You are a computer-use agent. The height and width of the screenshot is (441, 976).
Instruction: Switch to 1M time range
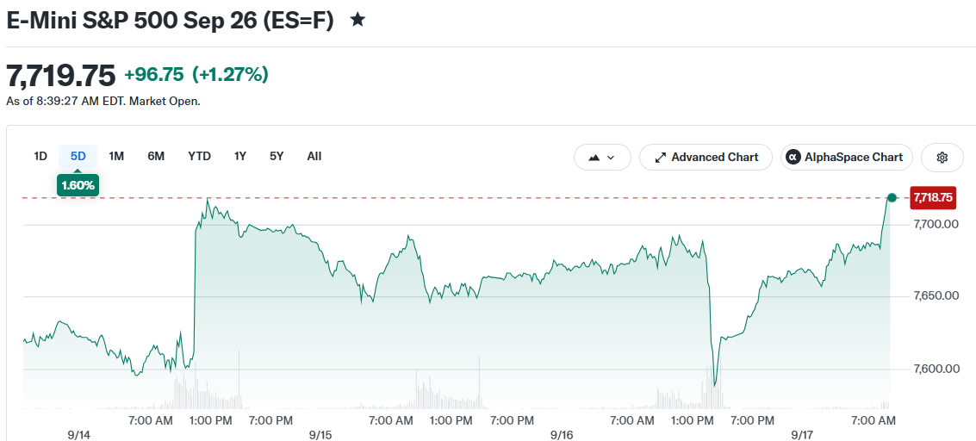point(116,156)
